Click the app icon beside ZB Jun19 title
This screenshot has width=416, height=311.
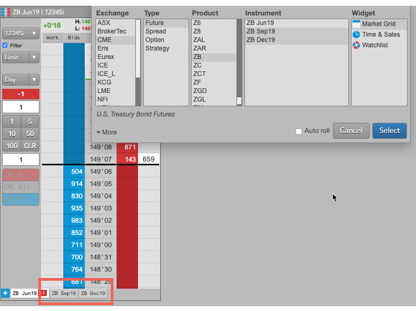click(5, 12)
